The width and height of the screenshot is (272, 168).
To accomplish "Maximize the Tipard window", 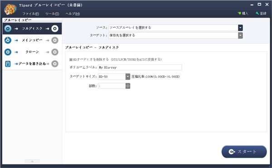I will (x=259, y=5).
